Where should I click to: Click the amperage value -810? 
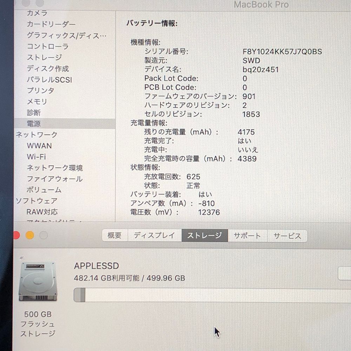pyautogui.click(x=207, y=203)
